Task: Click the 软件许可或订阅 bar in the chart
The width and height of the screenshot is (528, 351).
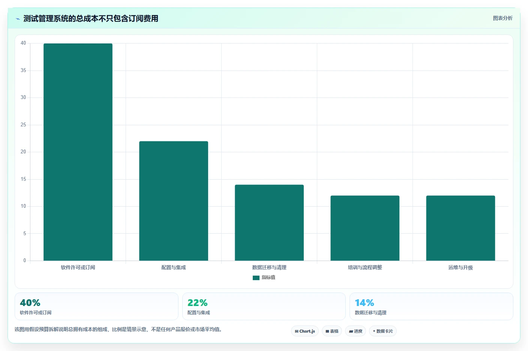Action: (78, 152)
